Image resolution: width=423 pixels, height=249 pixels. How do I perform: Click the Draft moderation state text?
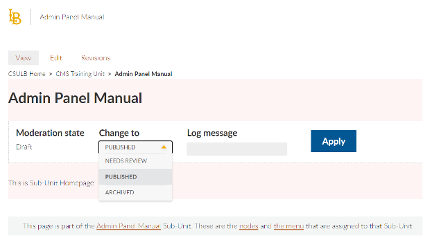[24, 147]
